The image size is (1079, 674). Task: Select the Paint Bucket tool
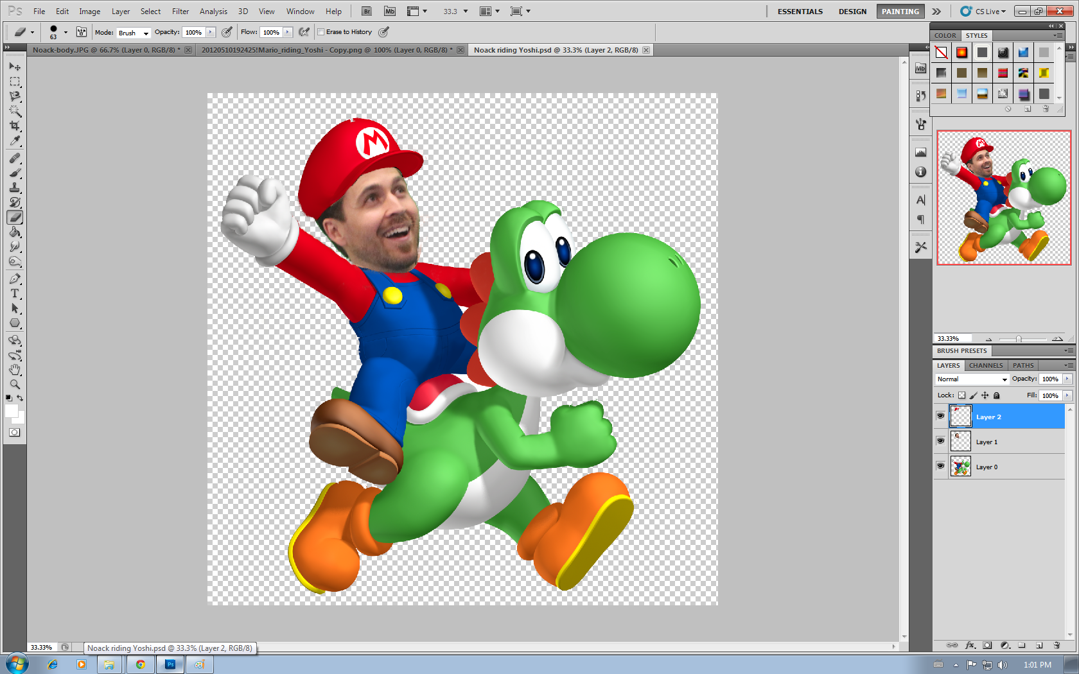click(15, 232)
